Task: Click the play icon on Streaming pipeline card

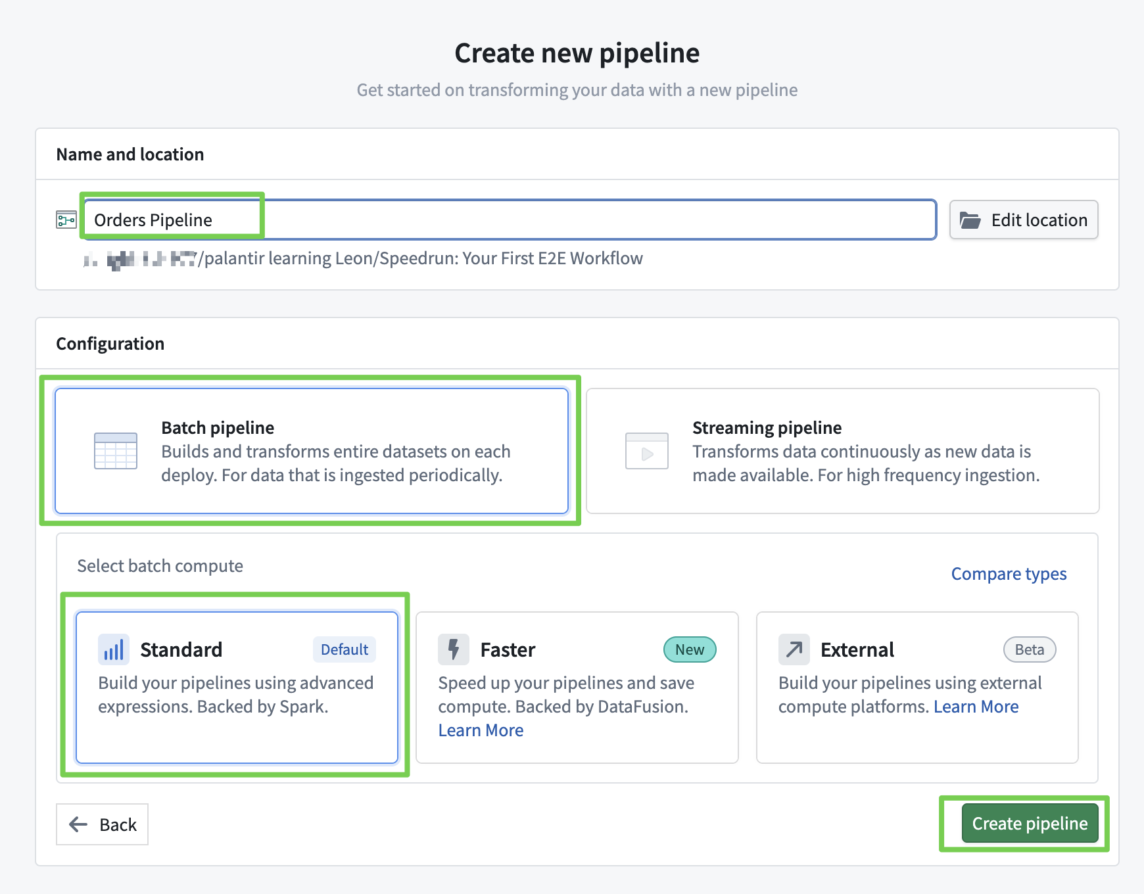Action: [646, 451]
